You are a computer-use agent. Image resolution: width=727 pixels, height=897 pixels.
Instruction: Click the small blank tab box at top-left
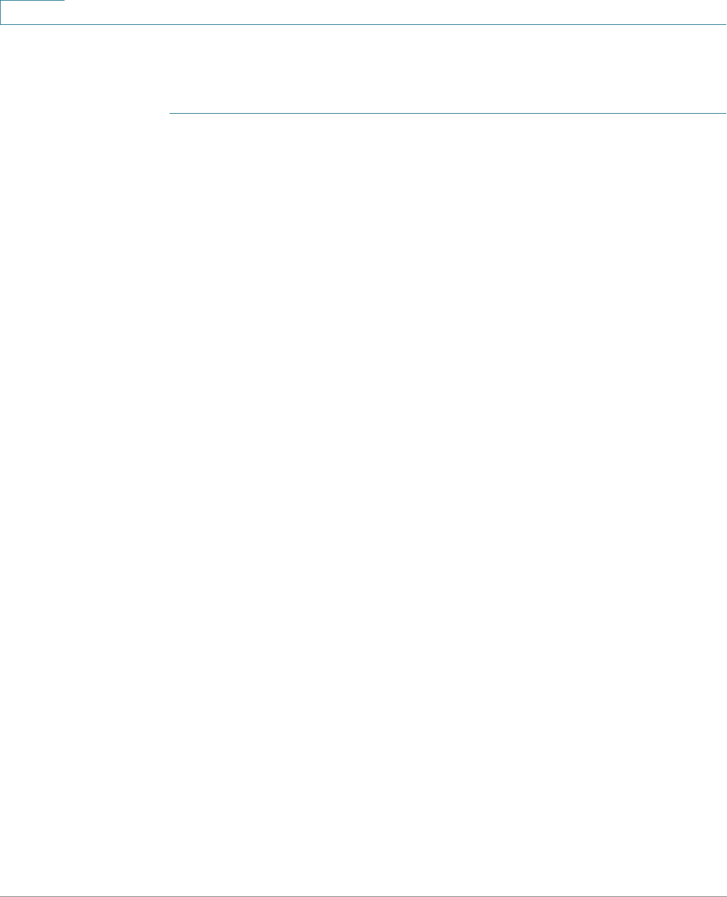click(x=32, y=12)
